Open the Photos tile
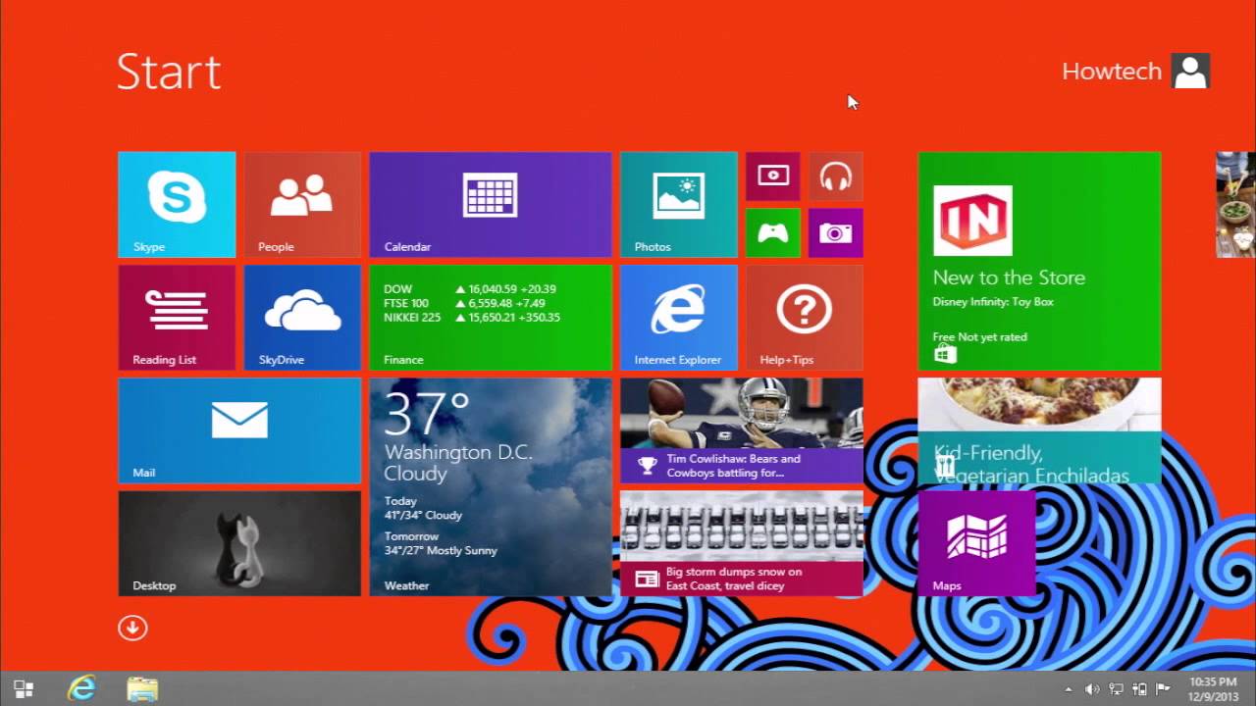1256x706 pixels. [x=679, y=204]
